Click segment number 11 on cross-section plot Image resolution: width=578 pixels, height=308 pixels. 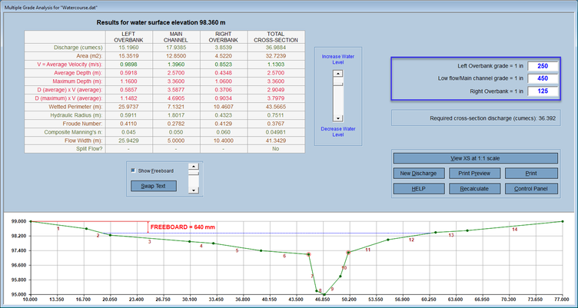[367, 250]
